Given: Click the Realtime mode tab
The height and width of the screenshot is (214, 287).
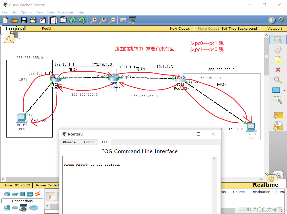Looking at the screenshot, I should tap(265, 185).
